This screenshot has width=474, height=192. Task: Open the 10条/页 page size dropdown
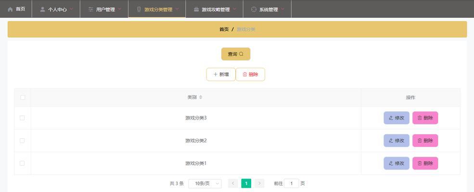click(205, 183)
